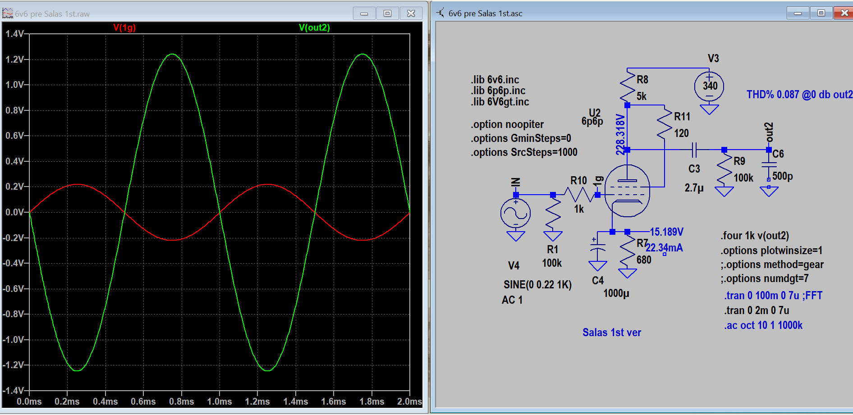The width and height of the screenshot is (853, 415).
Task: Click the out2 net label
Action: tap(769, 132)
